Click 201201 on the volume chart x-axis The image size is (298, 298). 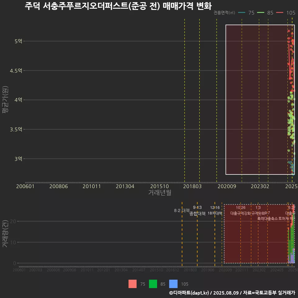pos(104,270)
